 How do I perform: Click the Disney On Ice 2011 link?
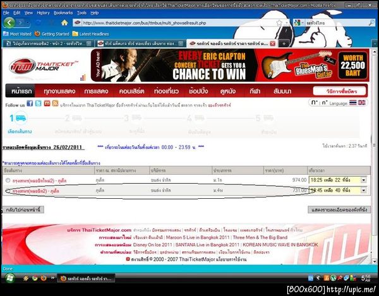152,245
